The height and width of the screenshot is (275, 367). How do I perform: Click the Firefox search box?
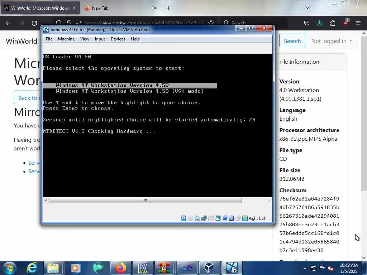click(x=254, y=23)
